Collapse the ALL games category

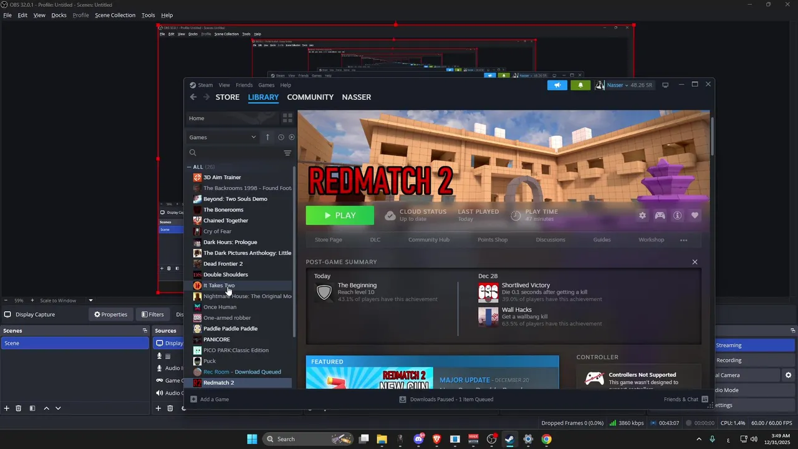pyautogui.click(x=190, y=167)
